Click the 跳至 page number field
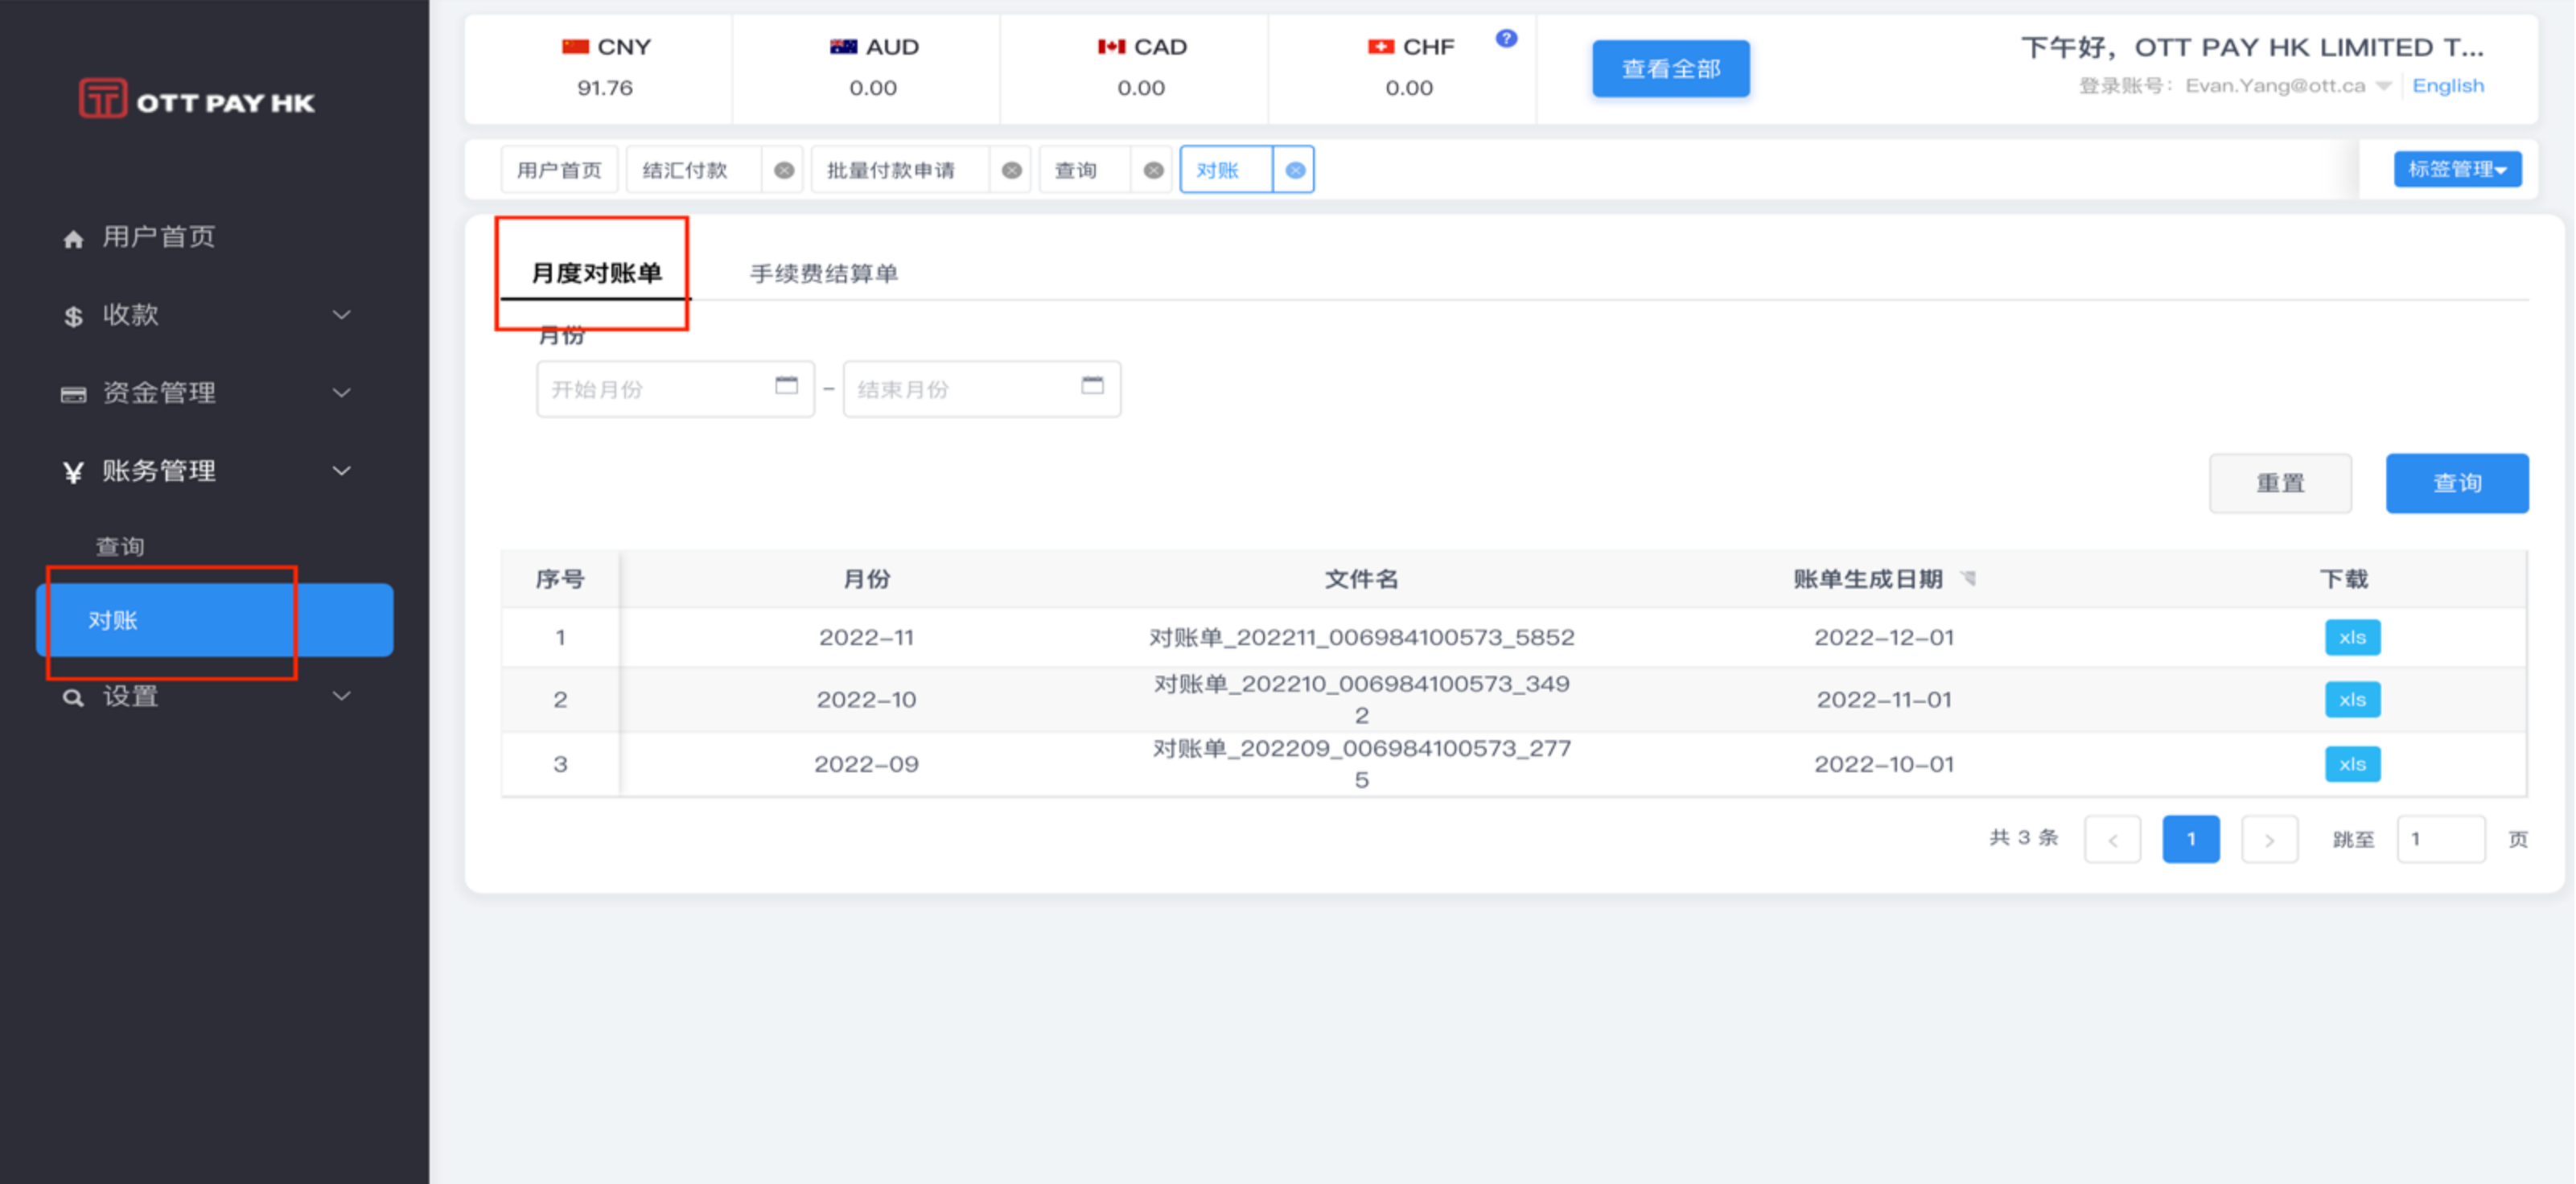This screenshot has height=1184, width=2576. 2440,840
